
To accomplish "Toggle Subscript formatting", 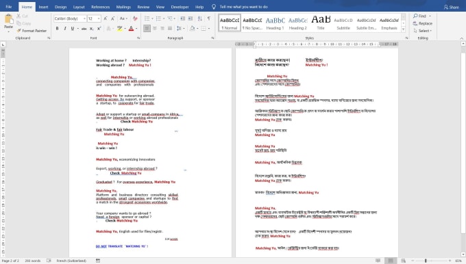I will tap(92, 29).
